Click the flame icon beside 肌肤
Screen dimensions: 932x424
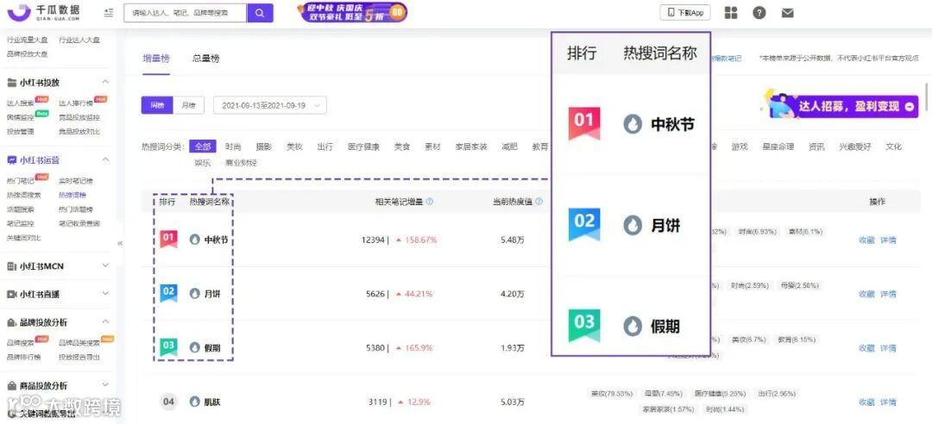coord(194,402)
